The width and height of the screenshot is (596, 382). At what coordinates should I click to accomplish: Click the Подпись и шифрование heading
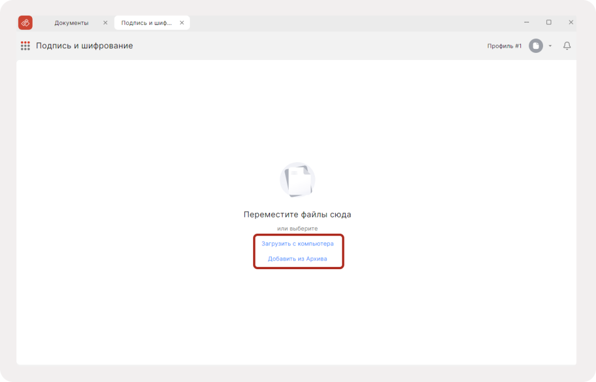tap(84, 46)
